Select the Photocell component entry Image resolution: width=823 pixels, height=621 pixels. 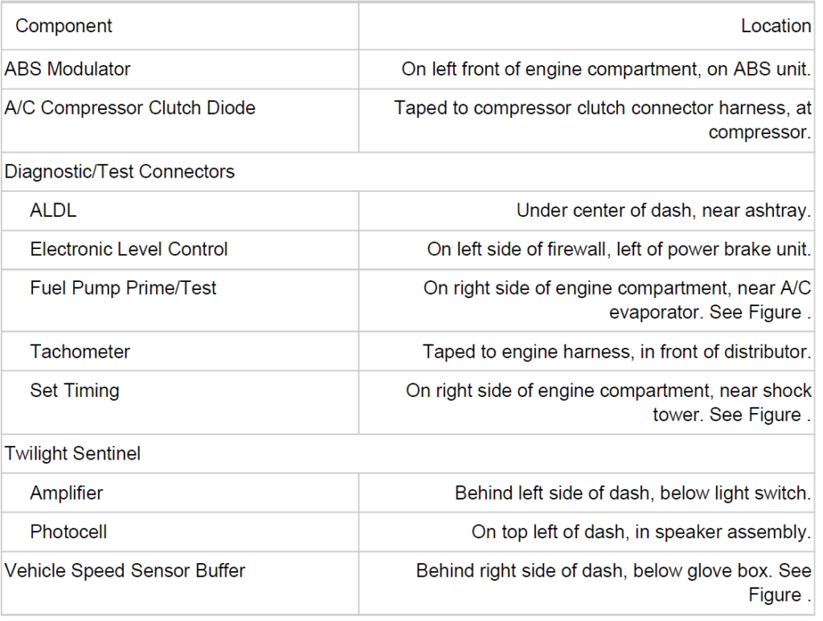coord(68,532)
